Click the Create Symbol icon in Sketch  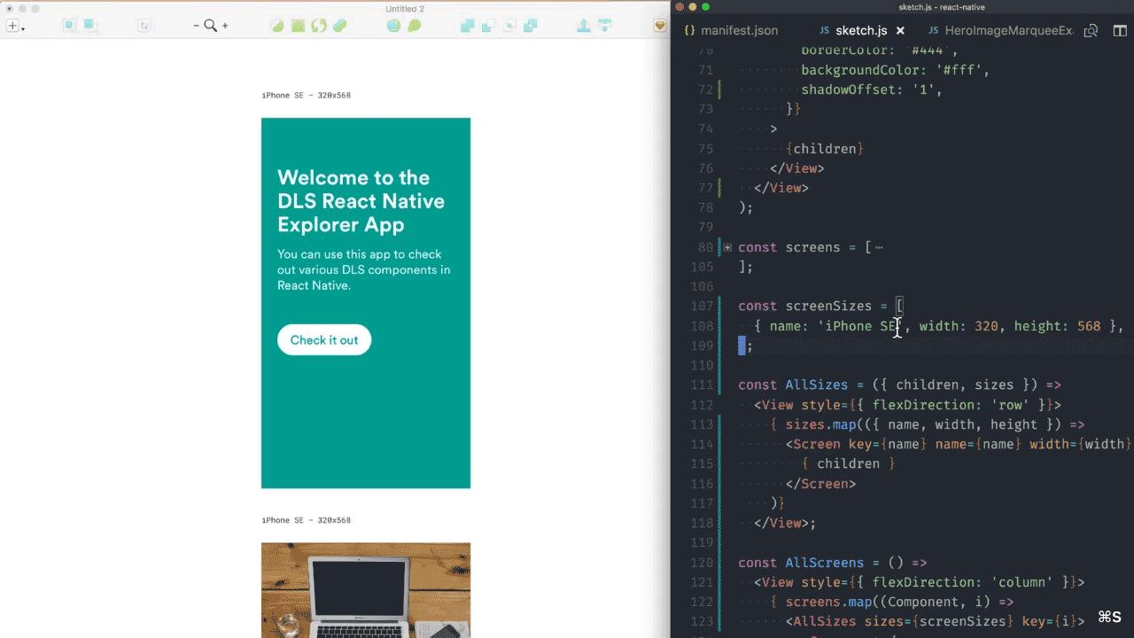(144, 26)
